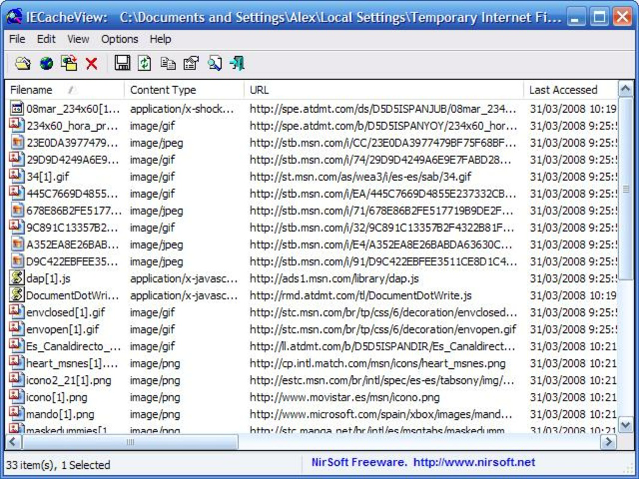Click URL cp.intl.match.com heart_msnes.png
This screenshot has width=639, height=479.
pos(378,363)
